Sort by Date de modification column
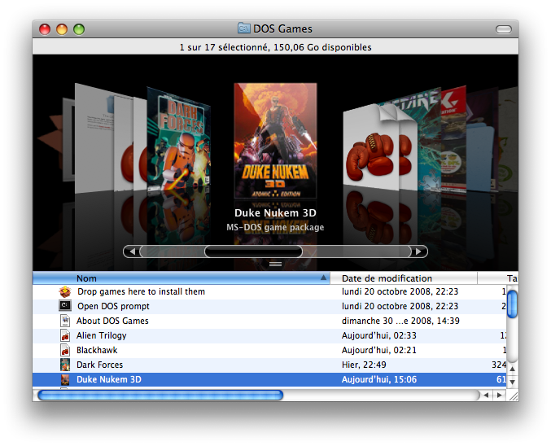 404,278
